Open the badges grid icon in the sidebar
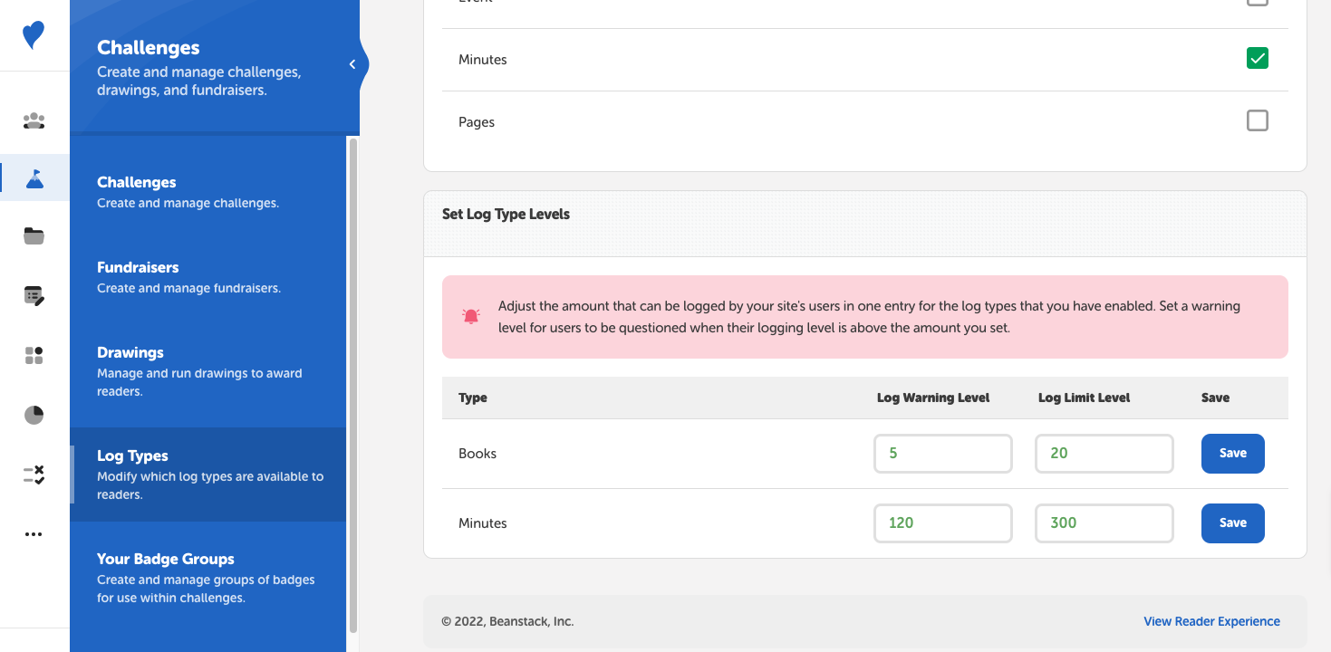The width and height of the screenshot is (1331, 652). pos(34,355)
